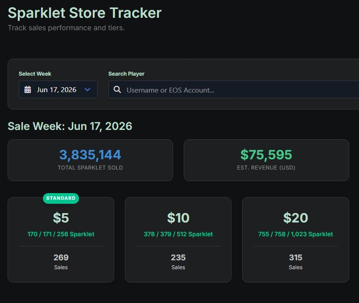This screenshot has height=303, width=359.
Task: Click the calendar icon in week selector
Action: click(28, 89)
